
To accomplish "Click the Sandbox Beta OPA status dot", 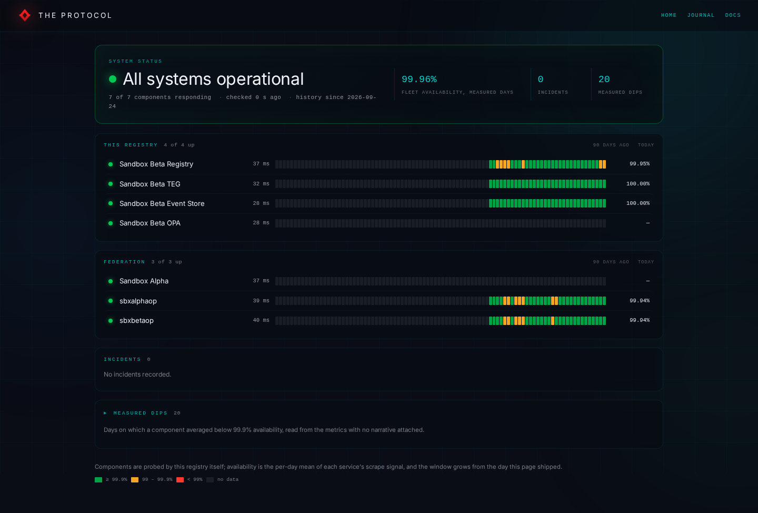I will 111,223.
